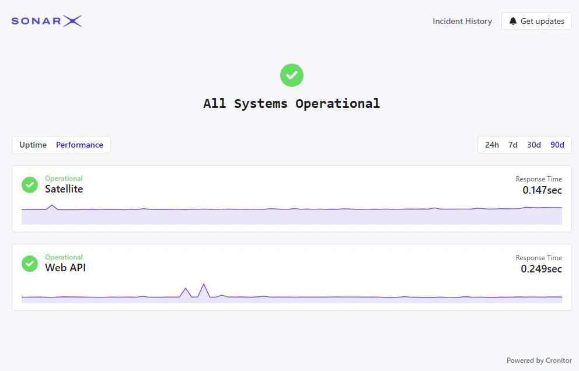Click the Satellite green check status icon

(30, 185)
